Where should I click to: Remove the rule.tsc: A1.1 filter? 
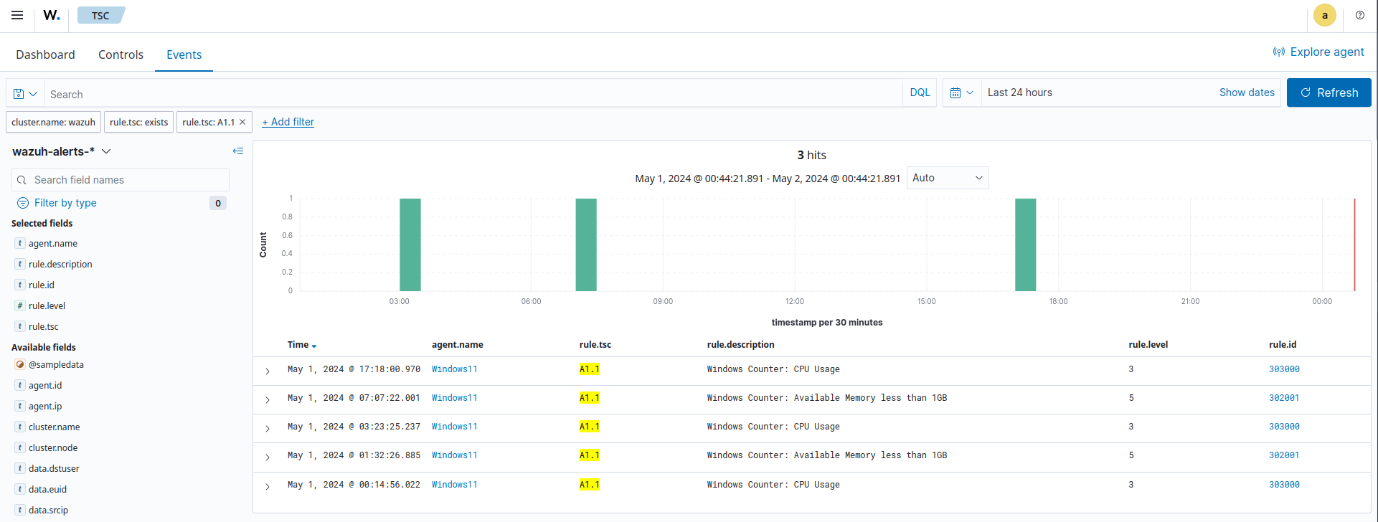(x=242, y=122)
